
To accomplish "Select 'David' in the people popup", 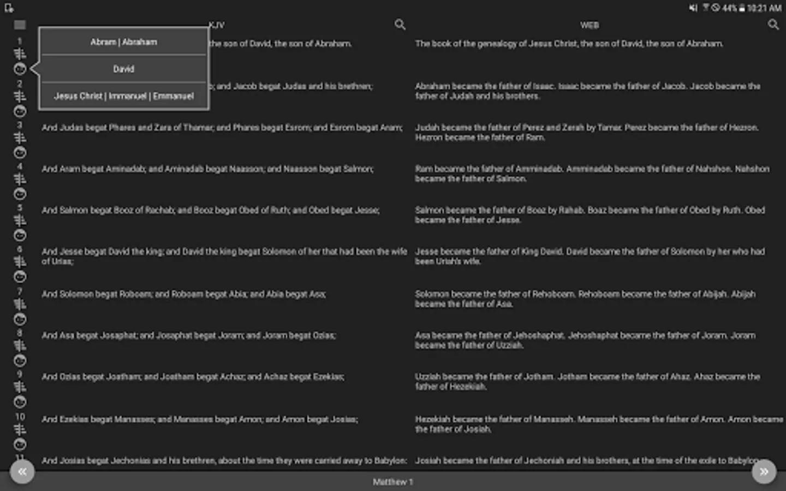I will 124,69.
